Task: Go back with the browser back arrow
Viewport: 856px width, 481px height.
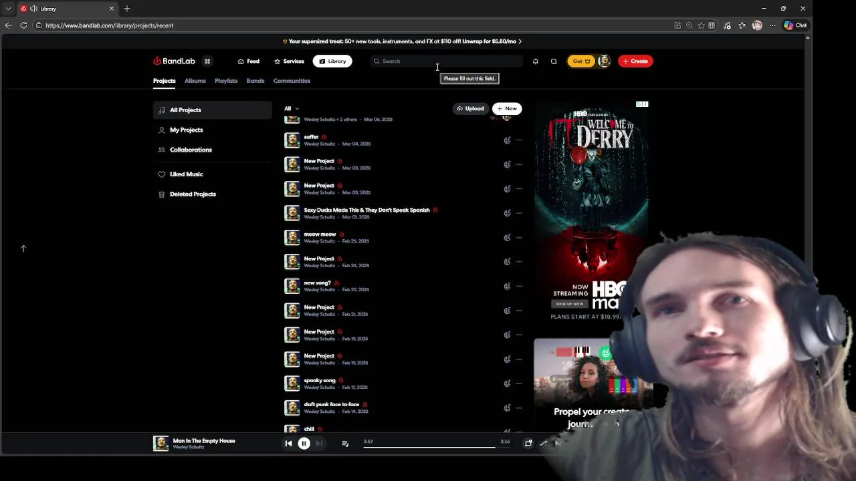Action: (x=8, y=25)
